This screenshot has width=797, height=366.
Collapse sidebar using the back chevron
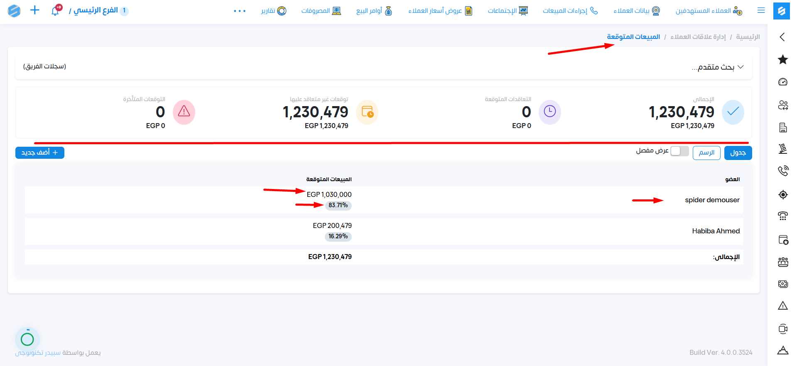point(782,37)
